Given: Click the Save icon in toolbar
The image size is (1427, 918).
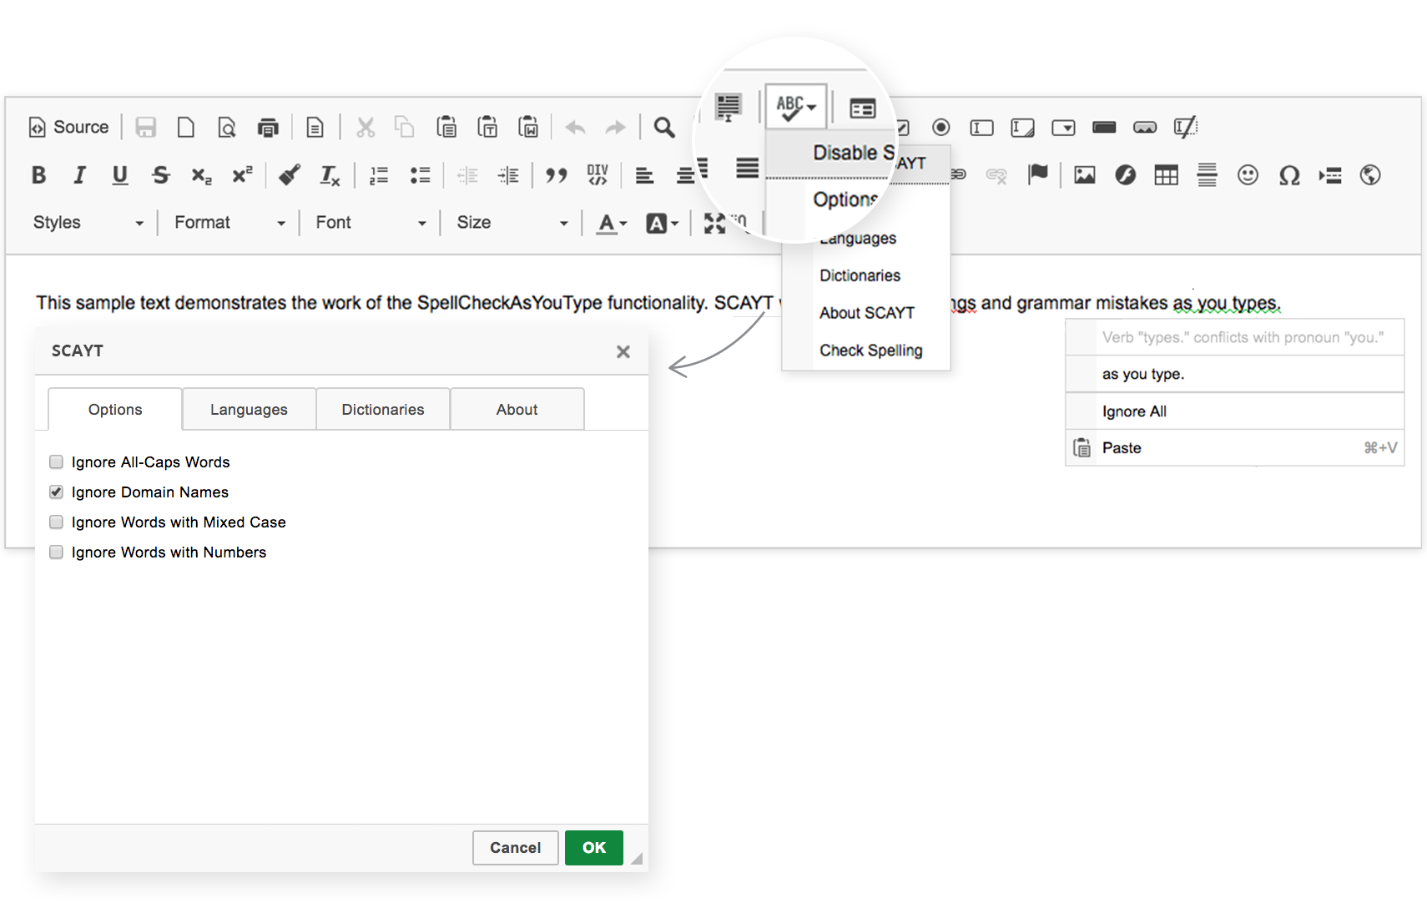Looking at the screenshot, I should (146, 127).
